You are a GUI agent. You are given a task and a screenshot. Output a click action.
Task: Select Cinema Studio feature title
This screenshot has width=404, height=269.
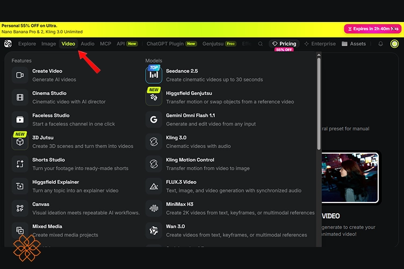click(x=49, y=93)
